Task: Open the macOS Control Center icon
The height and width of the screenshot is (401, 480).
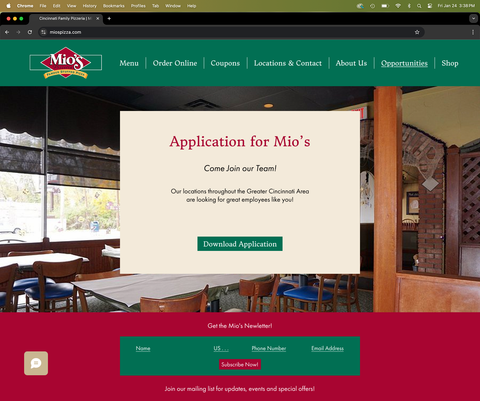Action: (x=430, y=6)
